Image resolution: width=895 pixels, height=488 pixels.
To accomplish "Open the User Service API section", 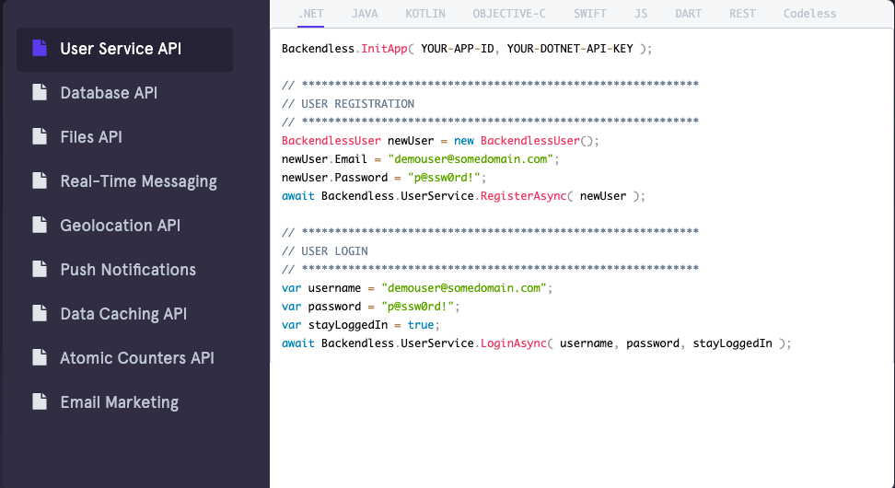I will point(124,49).
